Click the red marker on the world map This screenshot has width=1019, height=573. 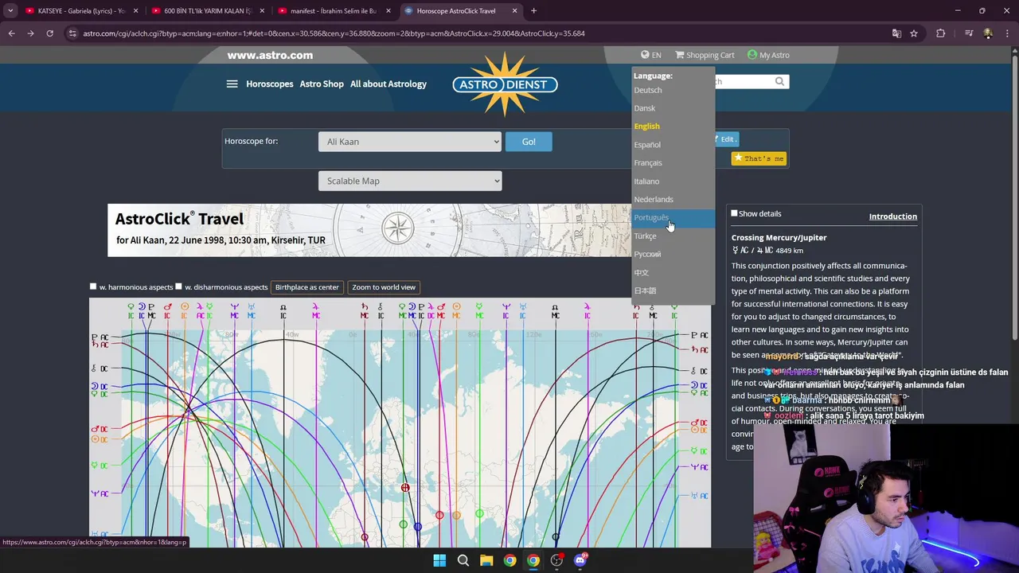tap(405, 488)
